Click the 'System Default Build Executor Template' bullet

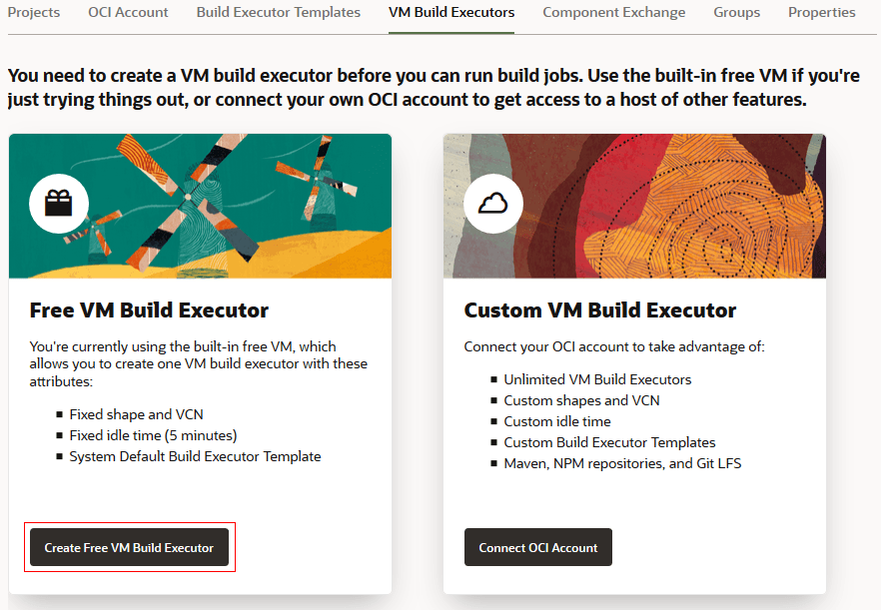coord(195,456)
